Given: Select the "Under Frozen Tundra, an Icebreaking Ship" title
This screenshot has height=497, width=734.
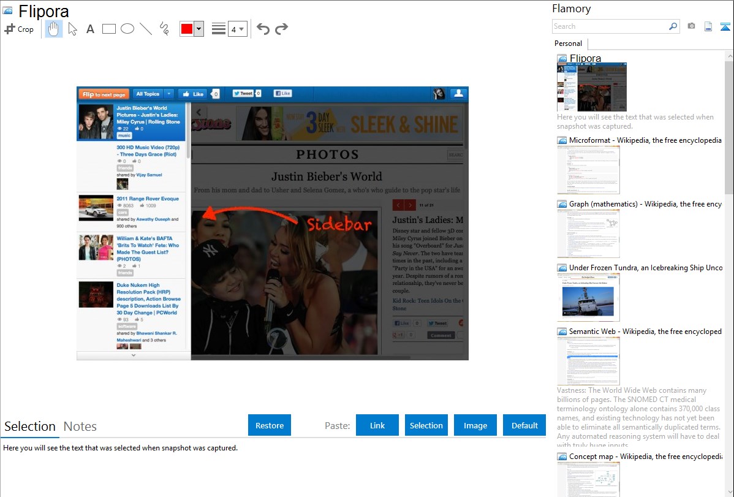Looking at the screenshot, I should click(646, 268).
